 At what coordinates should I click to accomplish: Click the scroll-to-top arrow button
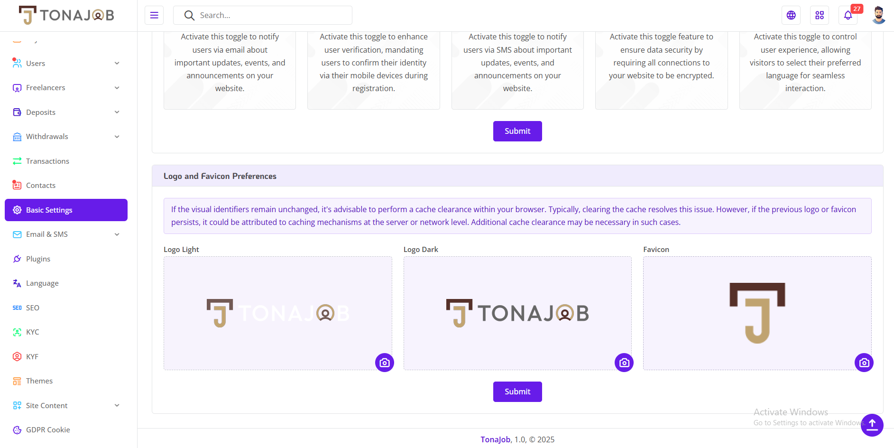pos(872,425)
